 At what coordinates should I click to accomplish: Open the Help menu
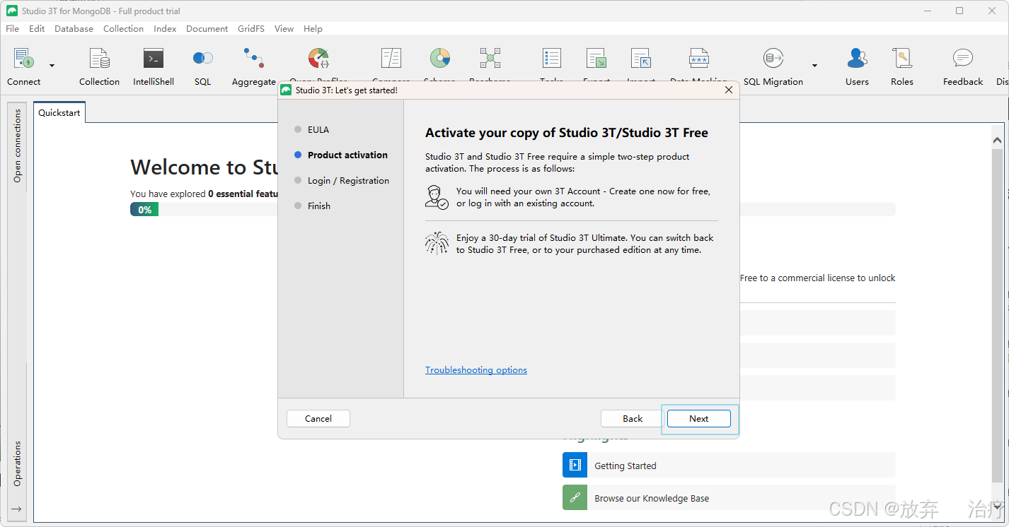point(313,29)
